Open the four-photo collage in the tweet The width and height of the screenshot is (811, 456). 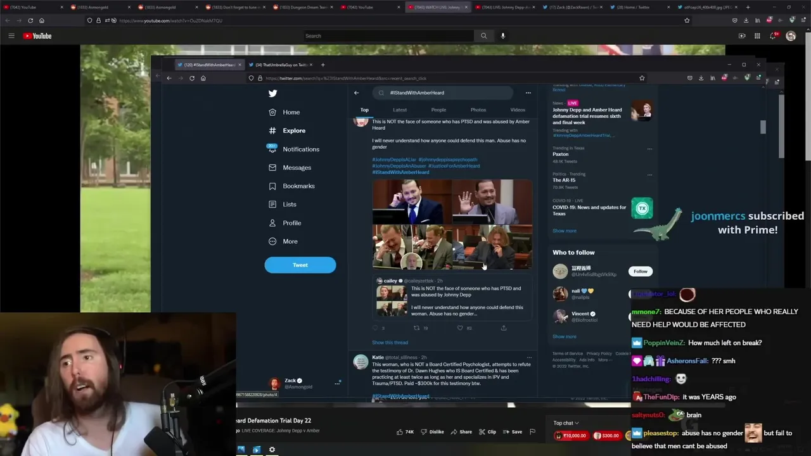(452, 224)
